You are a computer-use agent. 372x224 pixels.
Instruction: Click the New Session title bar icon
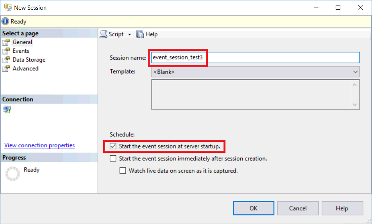[x=8, y=7]
